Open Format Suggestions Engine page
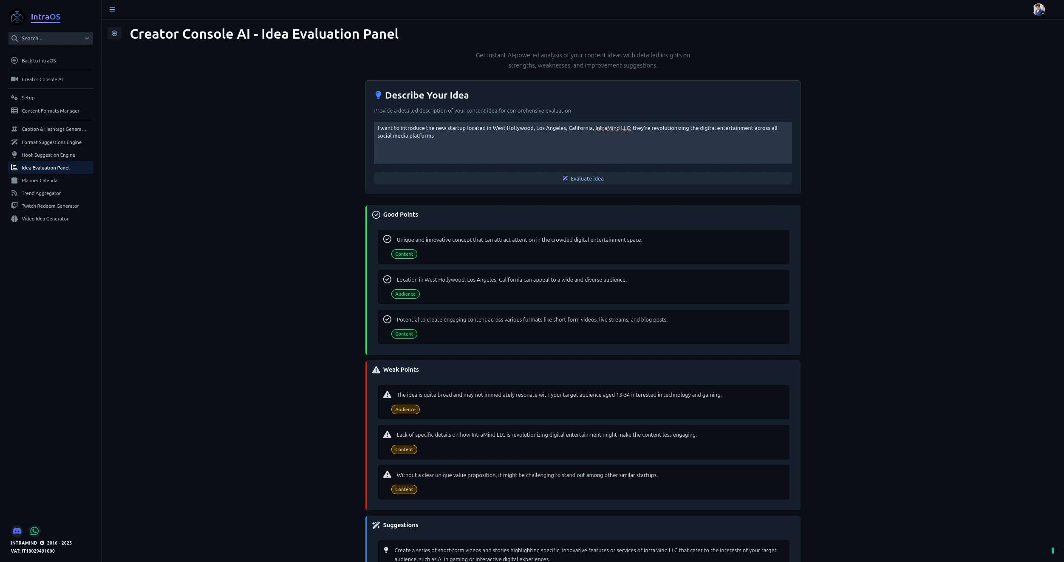1064x562 pixels. (x=51, y=142)
